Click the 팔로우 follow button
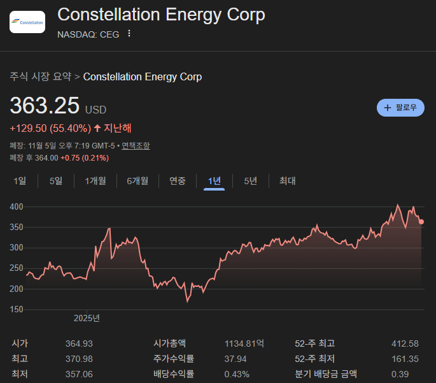Viewport: 436px width, 383px height. pos(401,108)
